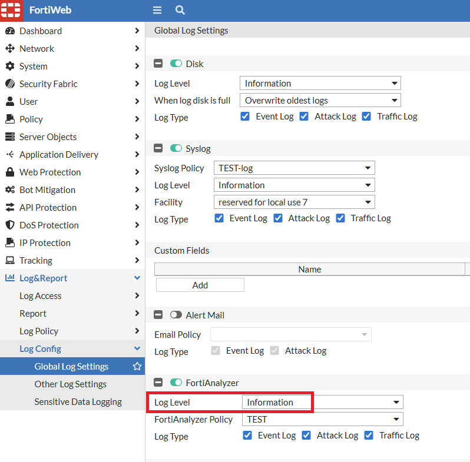The image size is (470, 462).
Task: Click the hamburger menu icon in header
Action: [157, 10]
